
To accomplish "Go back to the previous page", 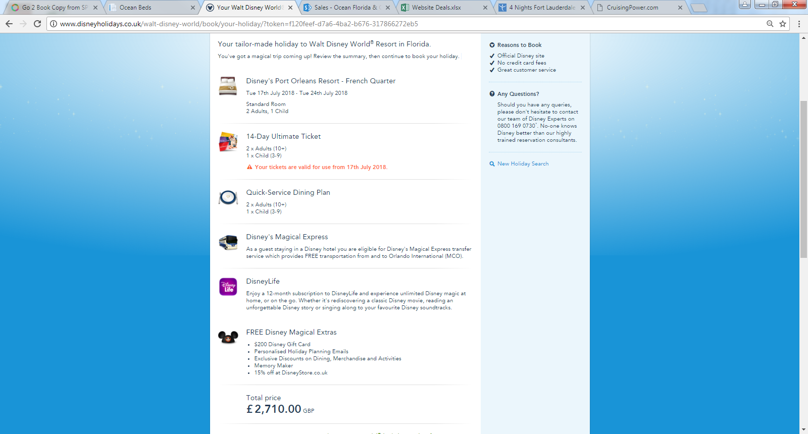I will (x=9, y=24).
